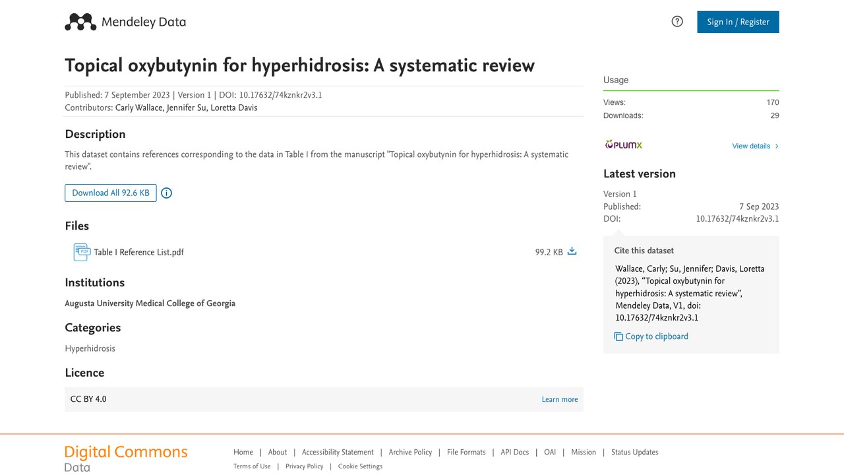This screenshot has width=844, height=475.
Task: Download the Table I Reference List file
Action: pos(572,251)
